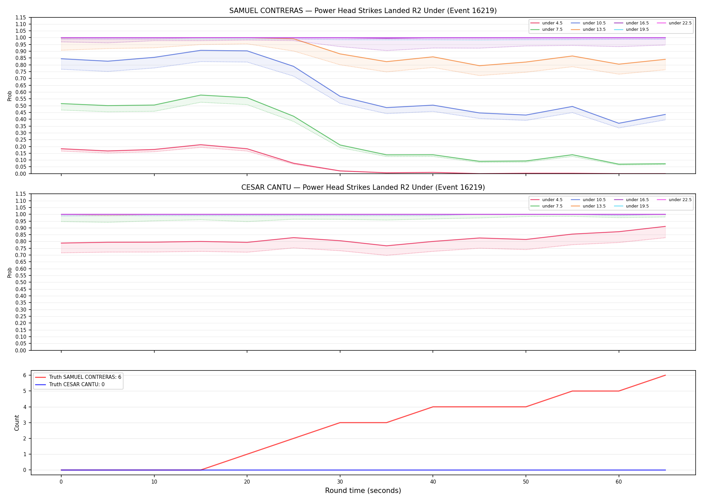Click '1.15' tick on Samuel Contreras chart

coord(21,17)
